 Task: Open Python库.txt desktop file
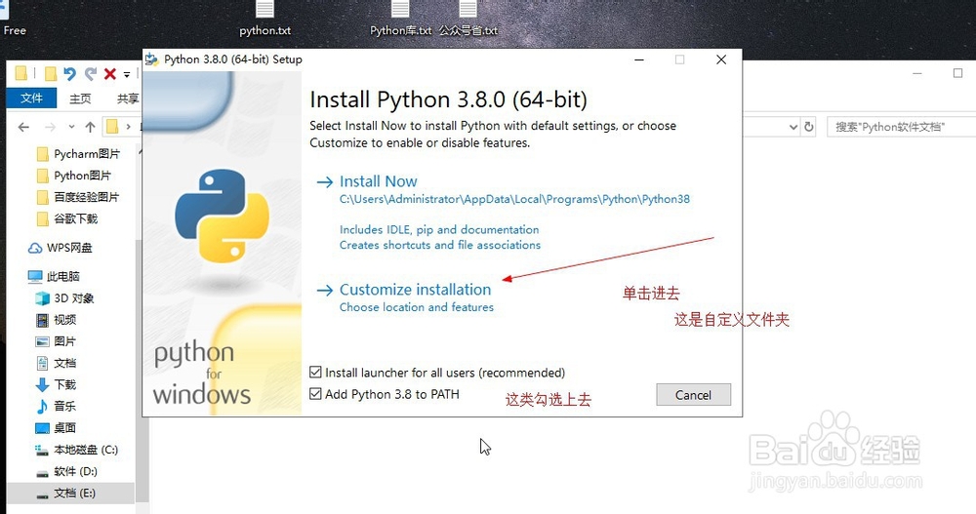point(400,19)
